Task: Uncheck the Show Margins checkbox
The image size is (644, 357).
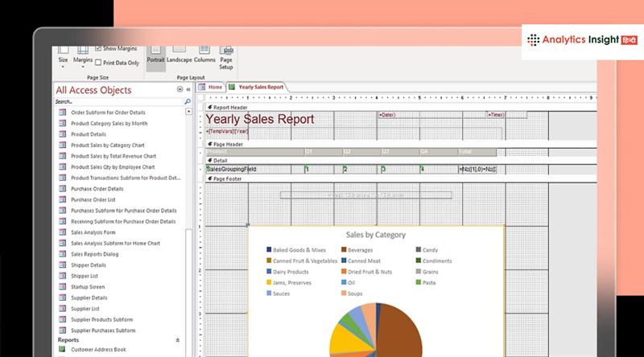Action: pyautogui.click(x=98, y=49)
